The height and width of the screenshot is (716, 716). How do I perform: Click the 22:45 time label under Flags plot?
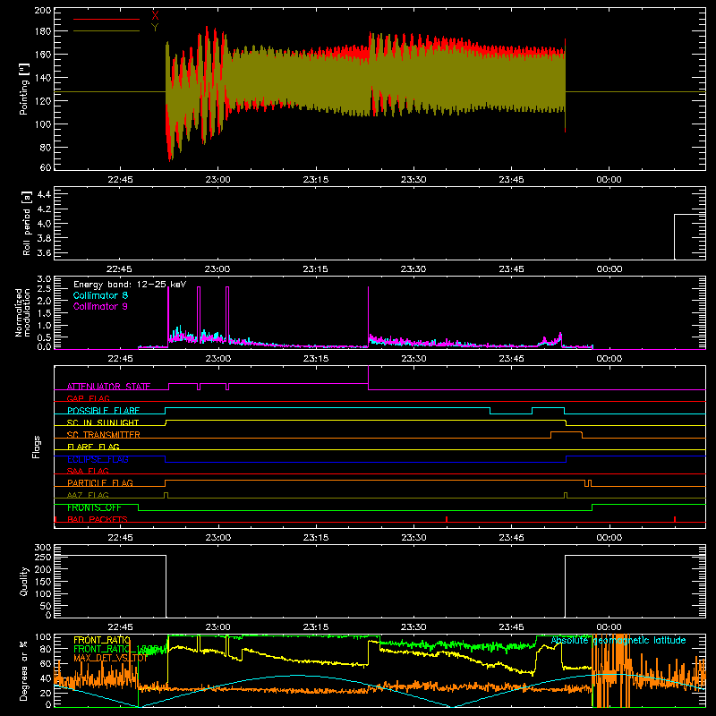pyautogui.click(x=120, y=538)
